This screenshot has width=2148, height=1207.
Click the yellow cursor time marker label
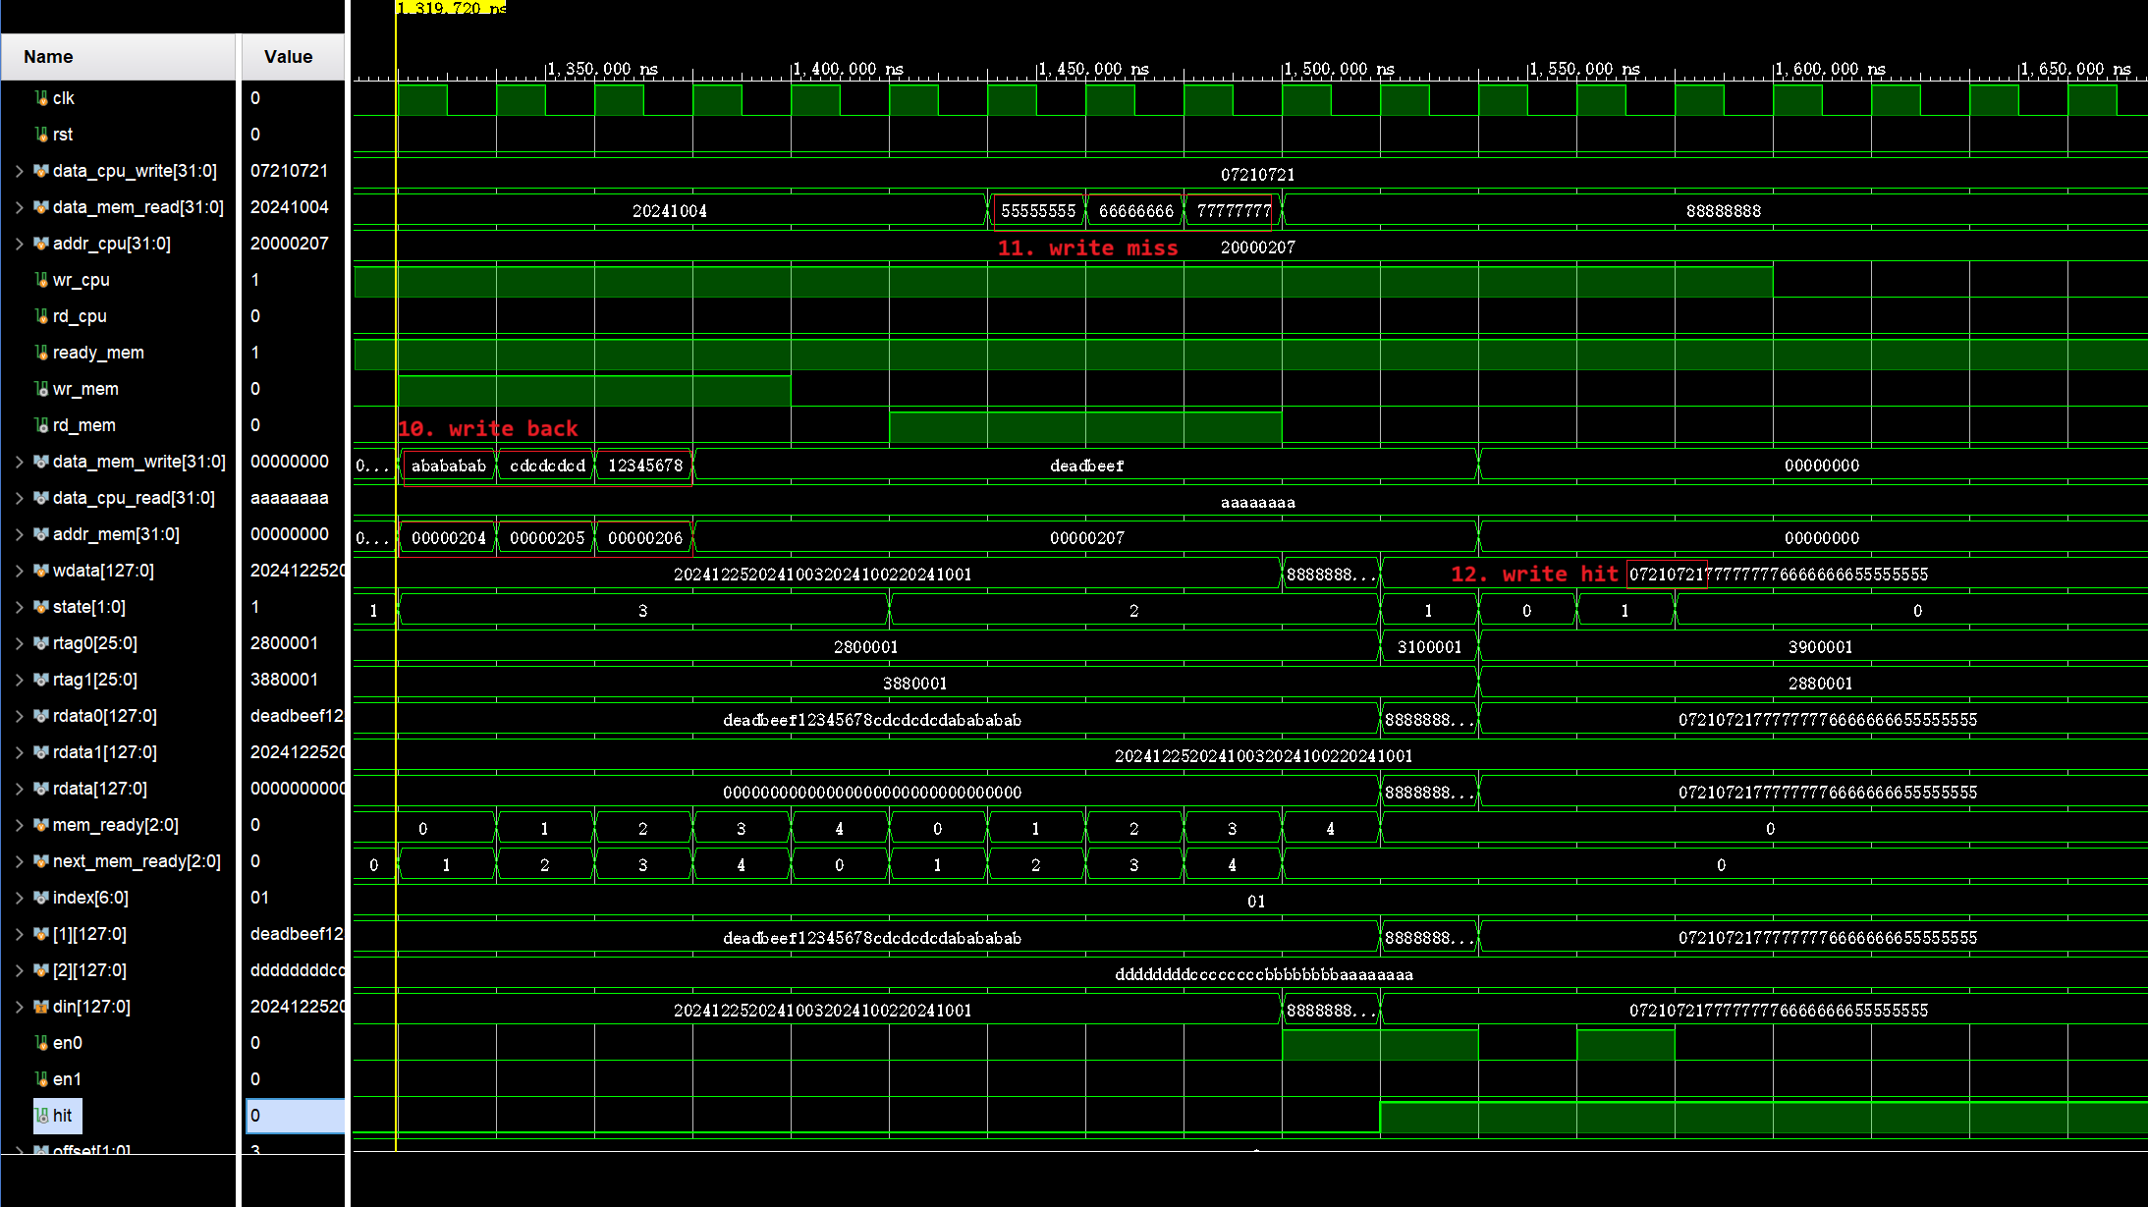click(x=452, y=8)
